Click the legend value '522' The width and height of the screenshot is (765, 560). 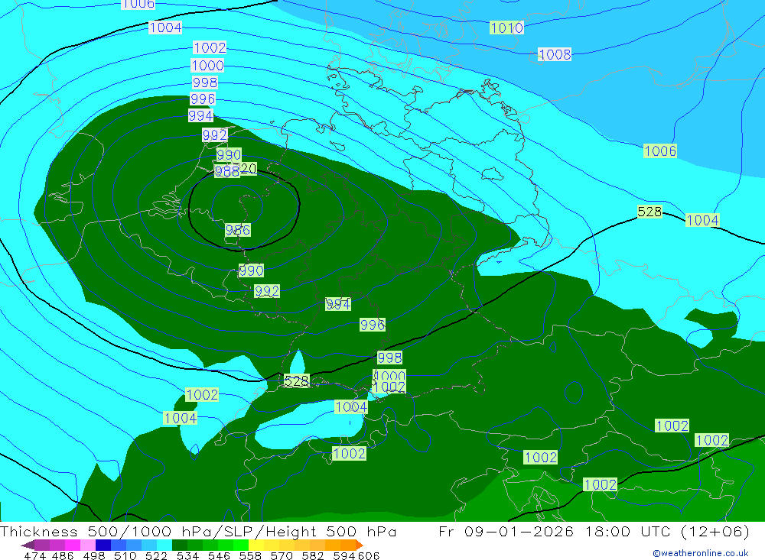click(156, 555)
